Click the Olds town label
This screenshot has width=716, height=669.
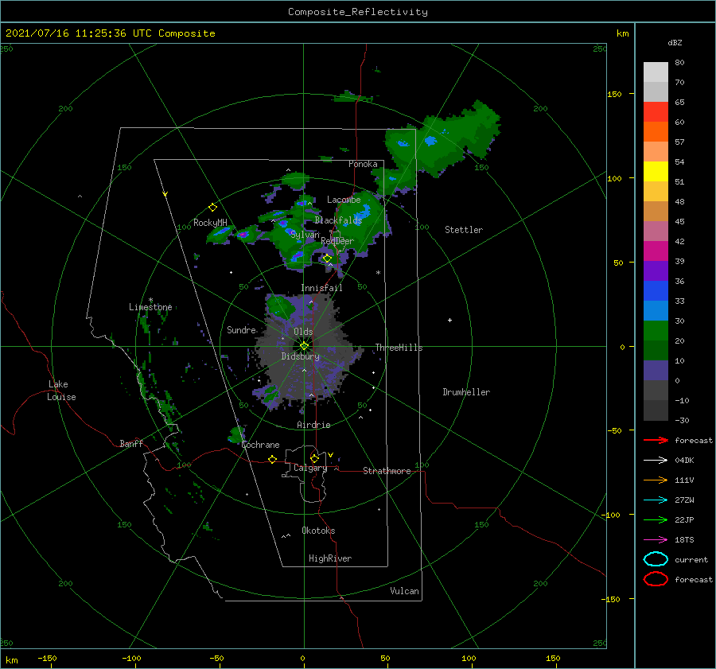pyautogui.click(x=303, y=332)
